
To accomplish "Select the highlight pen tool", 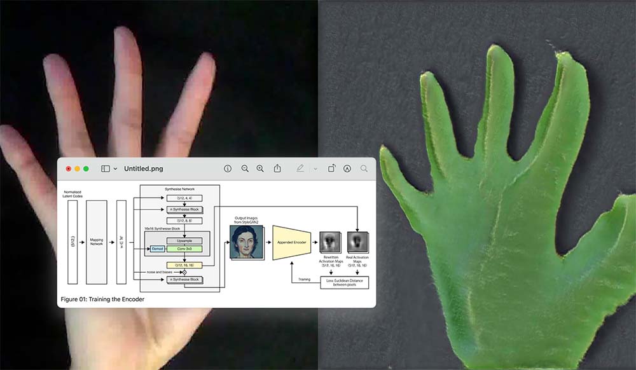I will click(x=300, y=168).
